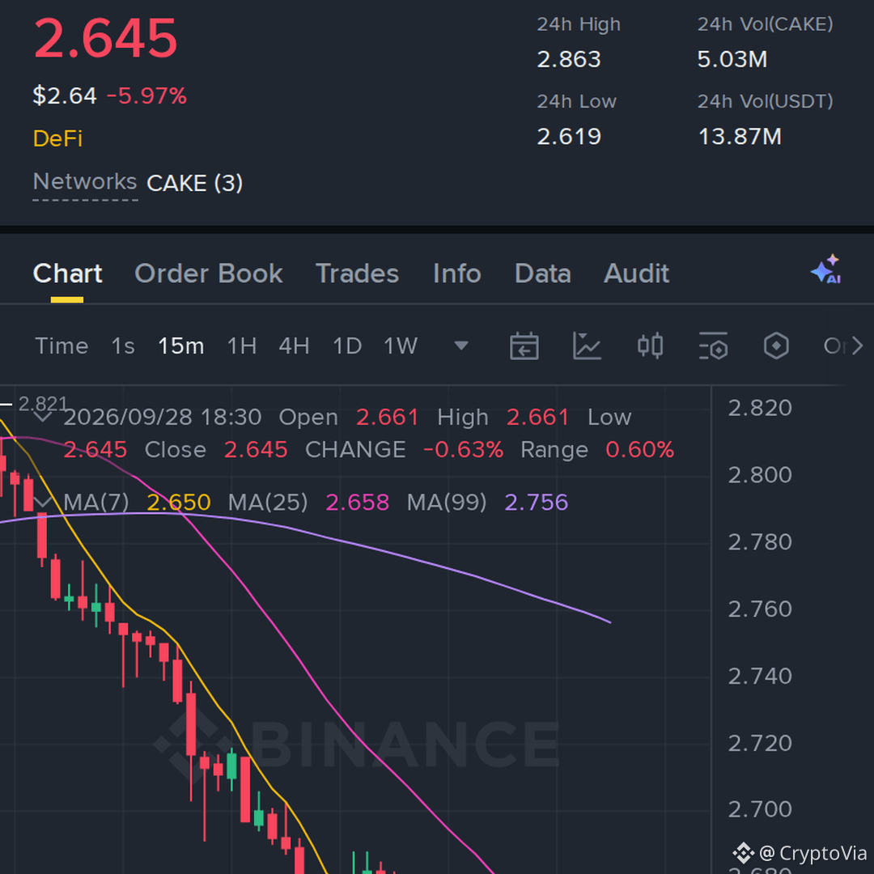
Task: Open chart display settings icon
Action: [714, 346]
